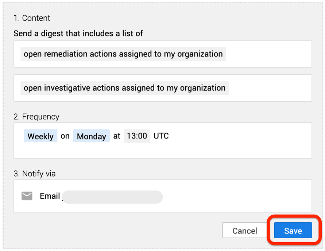Open the Monday day-of-week selector
This screenshot has height=251, width=325.
(x=91, y=136)
